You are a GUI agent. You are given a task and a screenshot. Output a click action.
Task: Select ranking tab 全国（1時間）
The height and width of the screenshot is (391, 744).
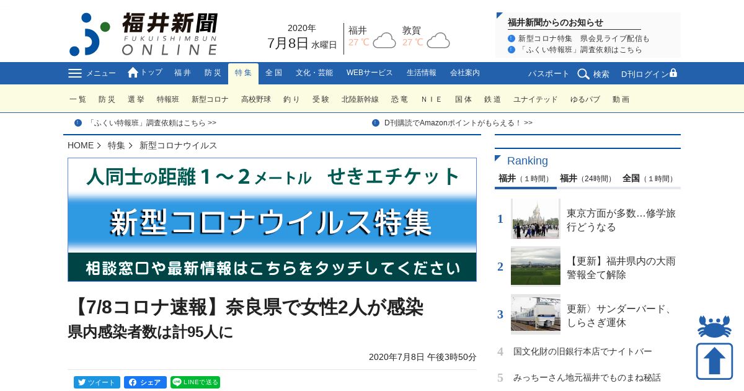649,179
